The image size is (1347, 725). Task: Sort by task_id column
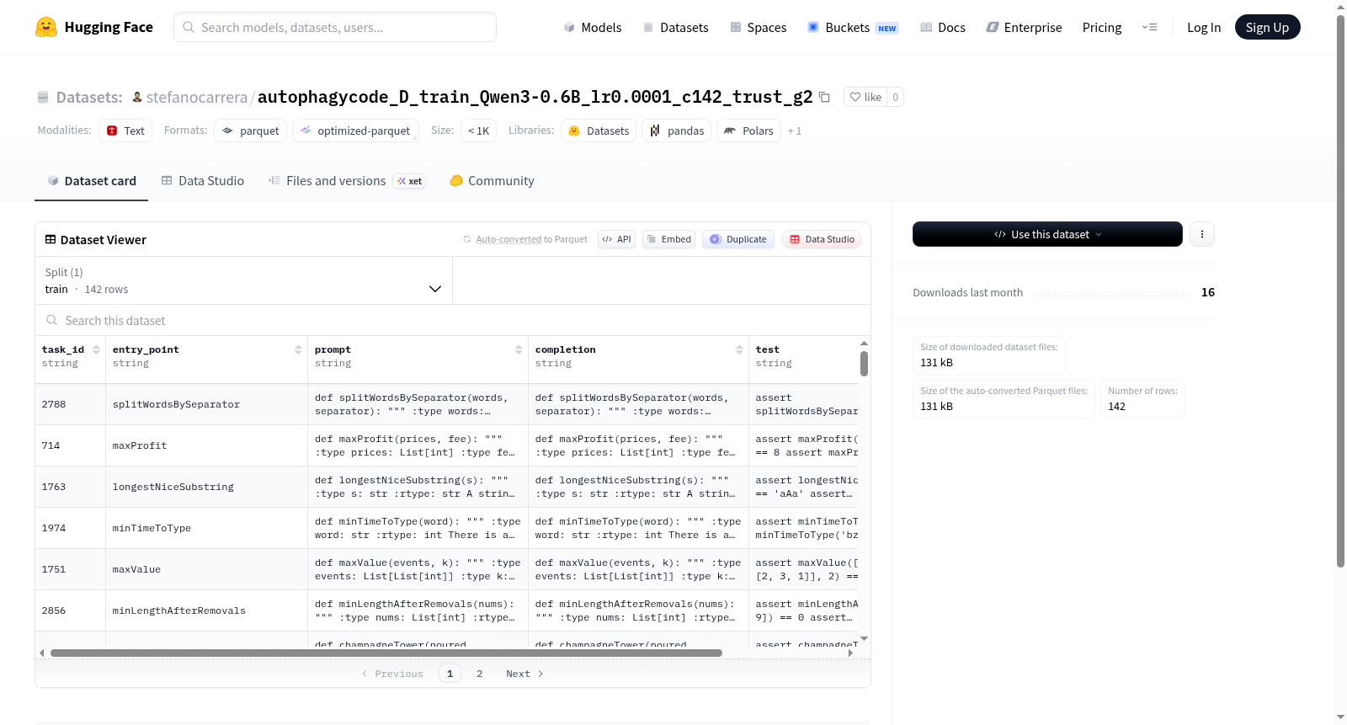coord(96,349)
